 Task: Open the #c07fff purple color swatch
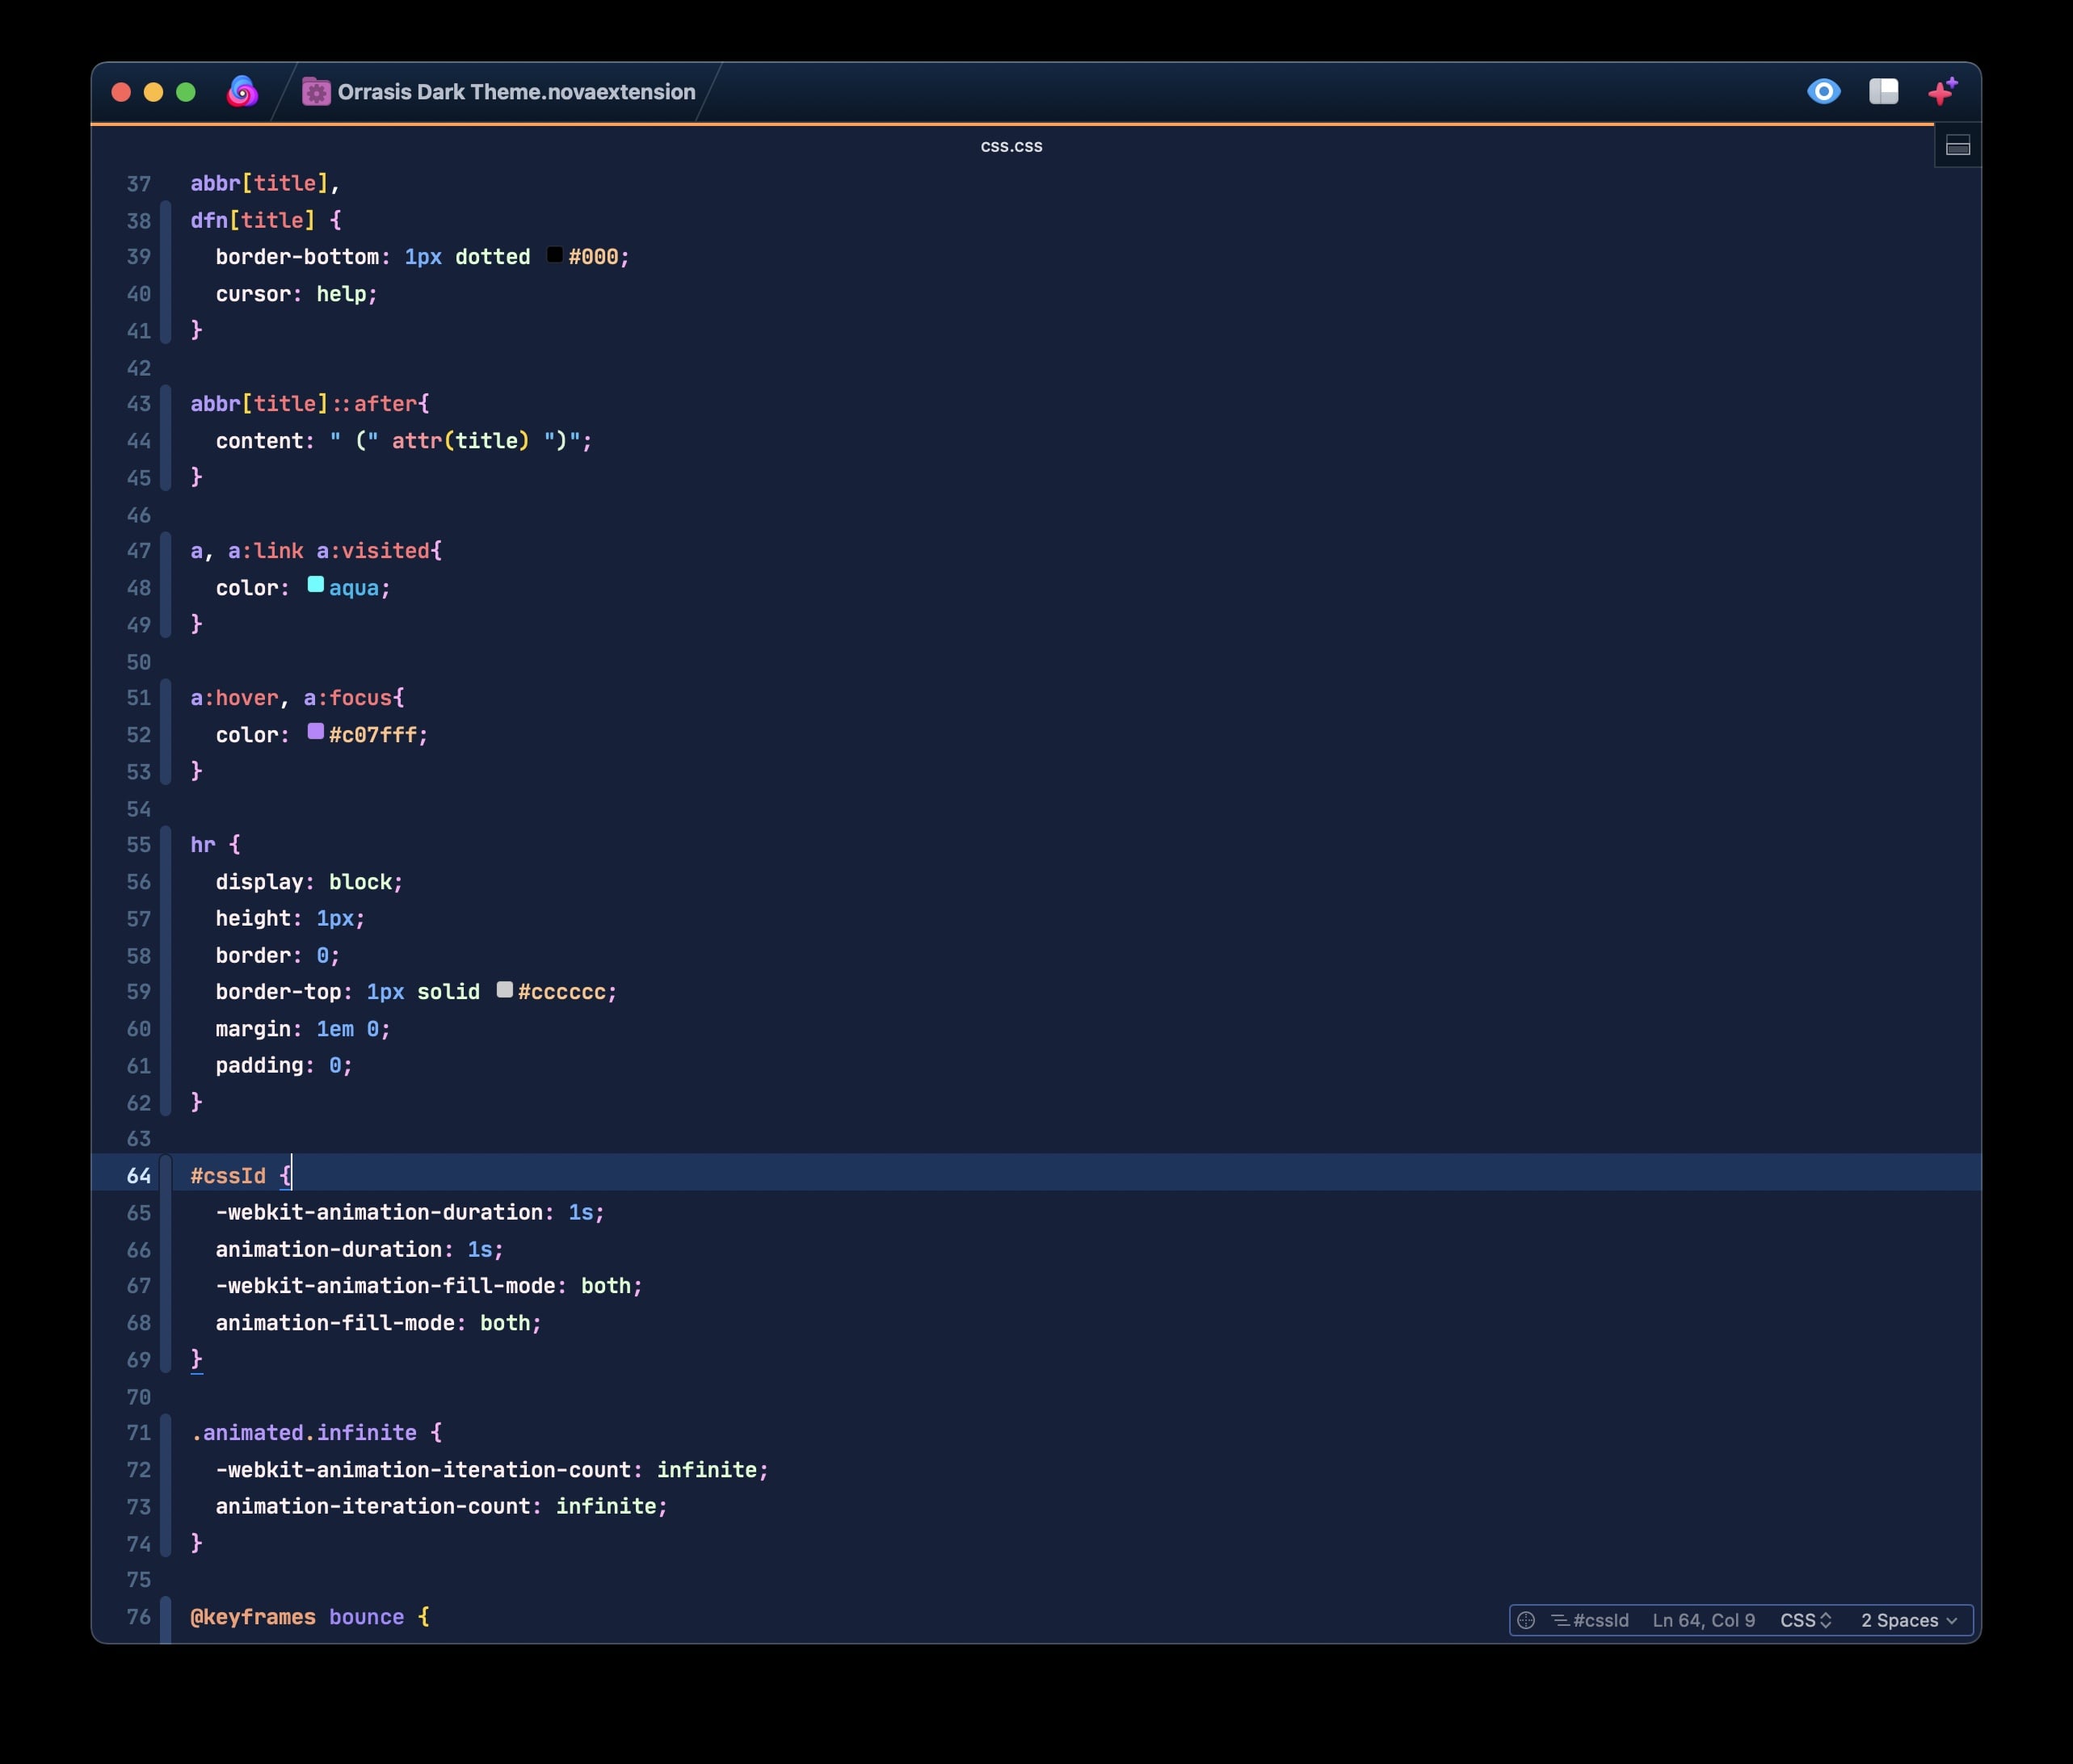click(x=315, y=732)
